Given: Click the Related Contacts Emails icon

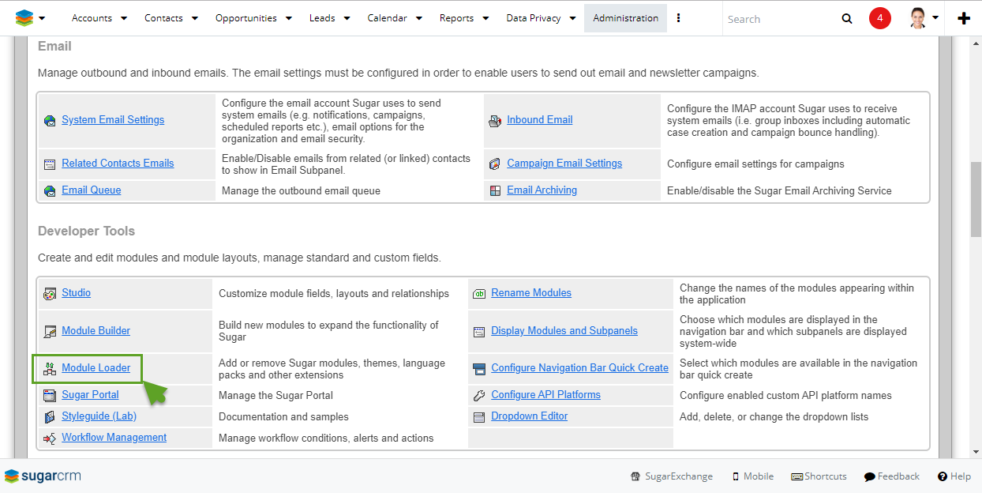Looking at the screenshot, I should coord(51,164).
